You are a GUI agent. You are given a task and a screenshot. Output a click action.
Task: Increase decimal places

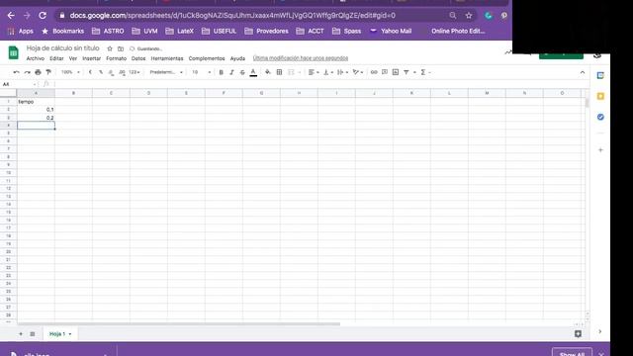[122, 72]
